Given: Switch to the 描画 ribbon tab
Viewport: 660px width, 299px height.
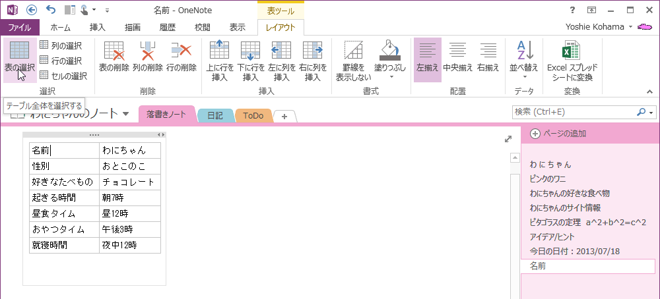Looking at the screenshot, I should point(133,28).
